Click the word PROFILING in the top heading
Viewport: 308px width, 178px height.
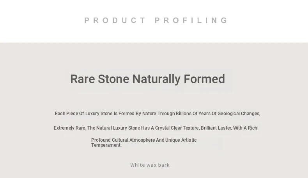click(191, 20)
